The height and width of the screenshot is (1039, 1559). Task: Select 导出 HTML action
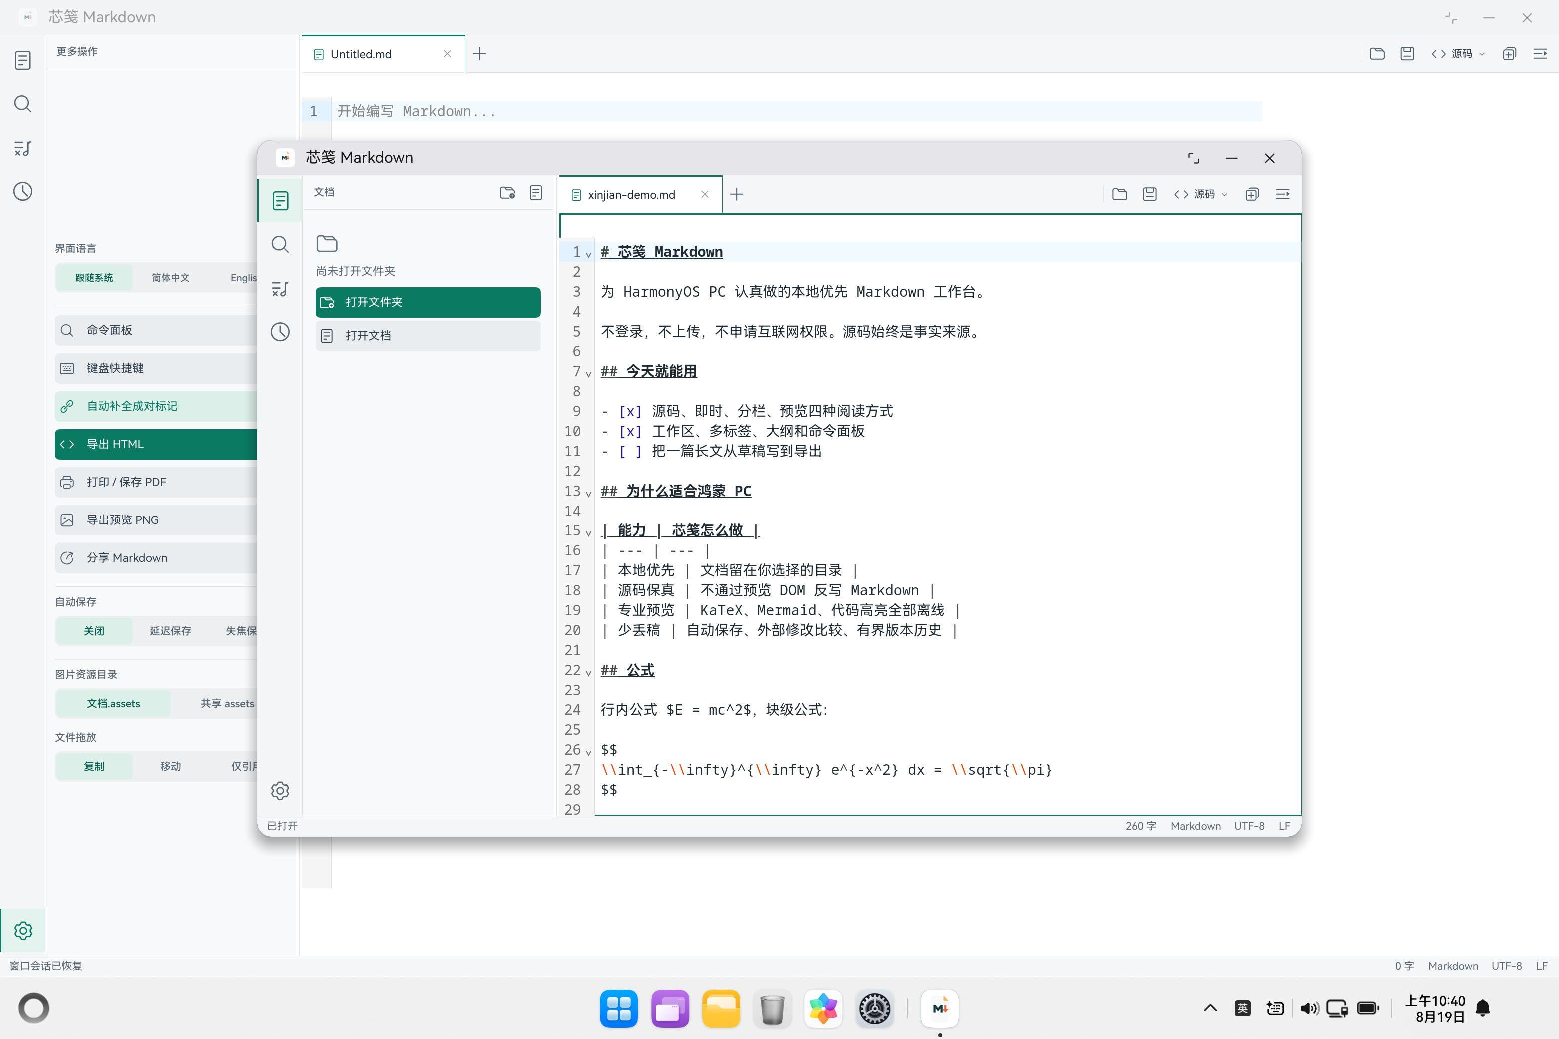pos(156,444)
